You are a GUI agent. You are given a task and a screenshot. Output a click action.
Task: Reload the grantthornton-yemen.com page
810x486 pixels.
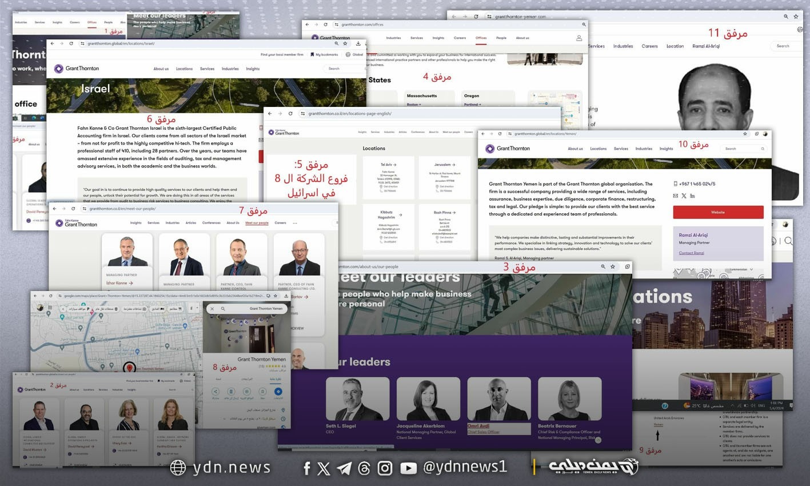pyautogui.click(x=476, y=17)
